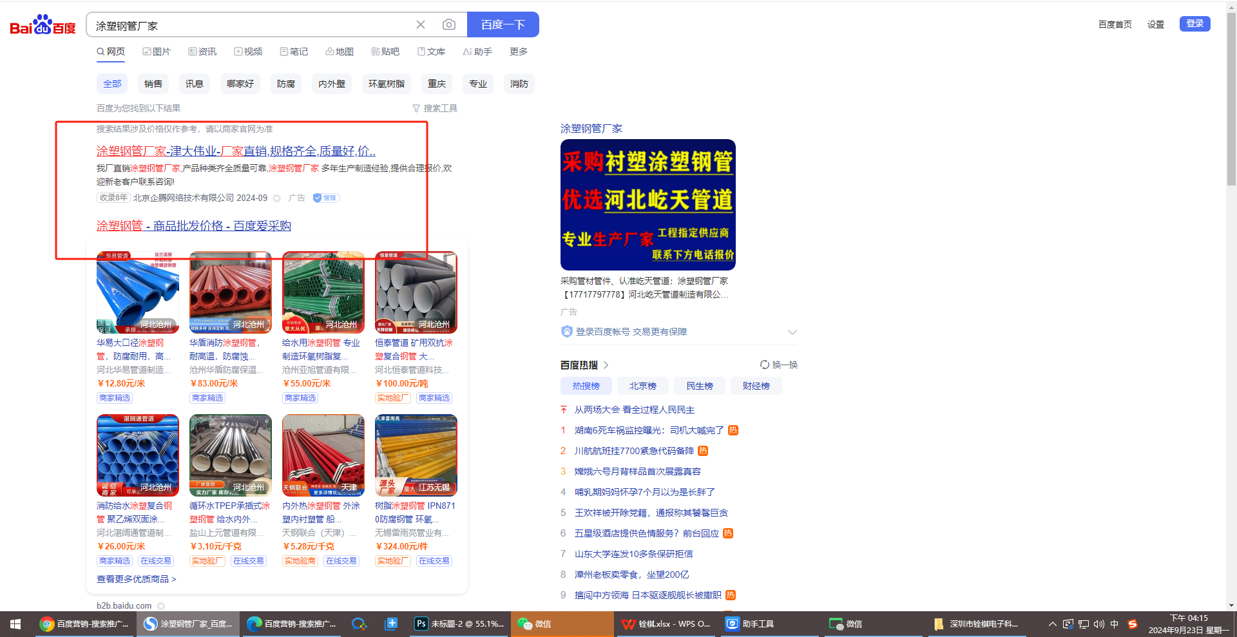Open image search via the camera icon
Viewport: 1237px width, 637px height.
click(449, 24)
